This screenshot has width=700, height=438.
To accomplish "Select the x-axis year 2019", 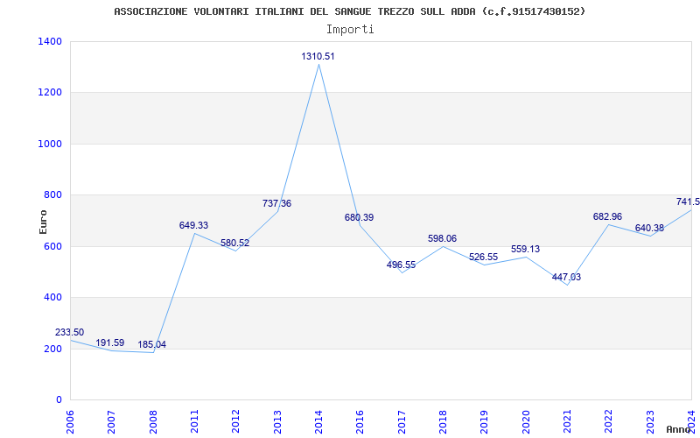I will coord(485,421).
